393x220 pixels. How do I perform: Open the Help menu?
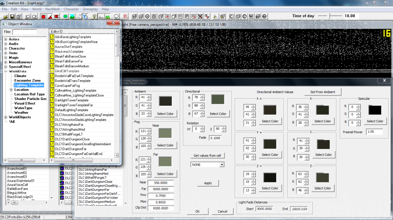(x=105, y=9)
